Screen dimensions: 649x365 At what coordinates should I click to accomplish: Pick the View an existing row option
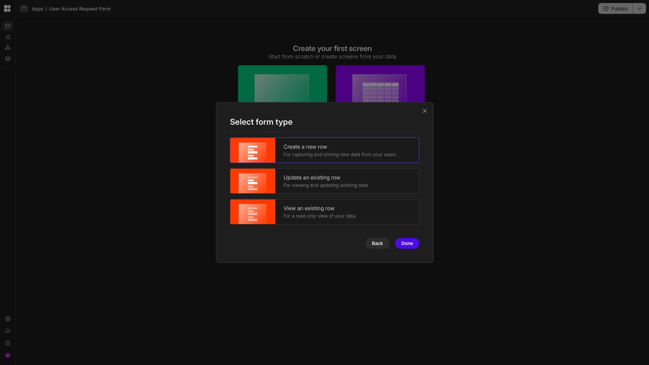click(324, 212)
